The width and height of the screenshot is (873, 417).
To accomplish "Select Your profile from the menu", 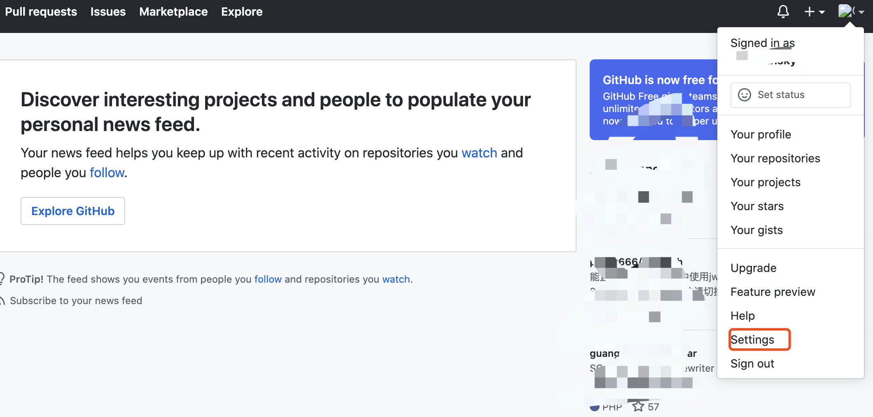I will coord(761,134).
